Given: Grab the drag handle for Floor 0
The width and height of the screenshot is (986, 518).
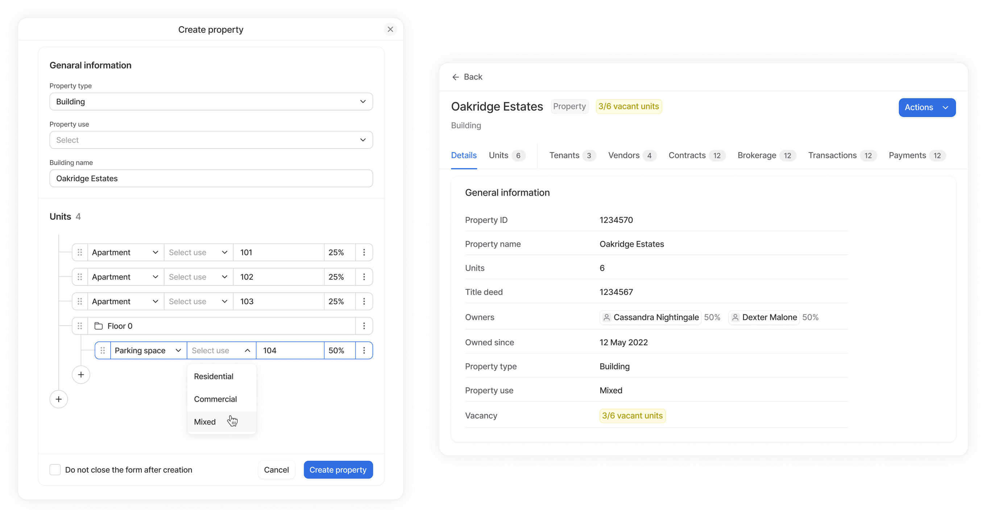Looking at the screenshot, I should 80,326.
